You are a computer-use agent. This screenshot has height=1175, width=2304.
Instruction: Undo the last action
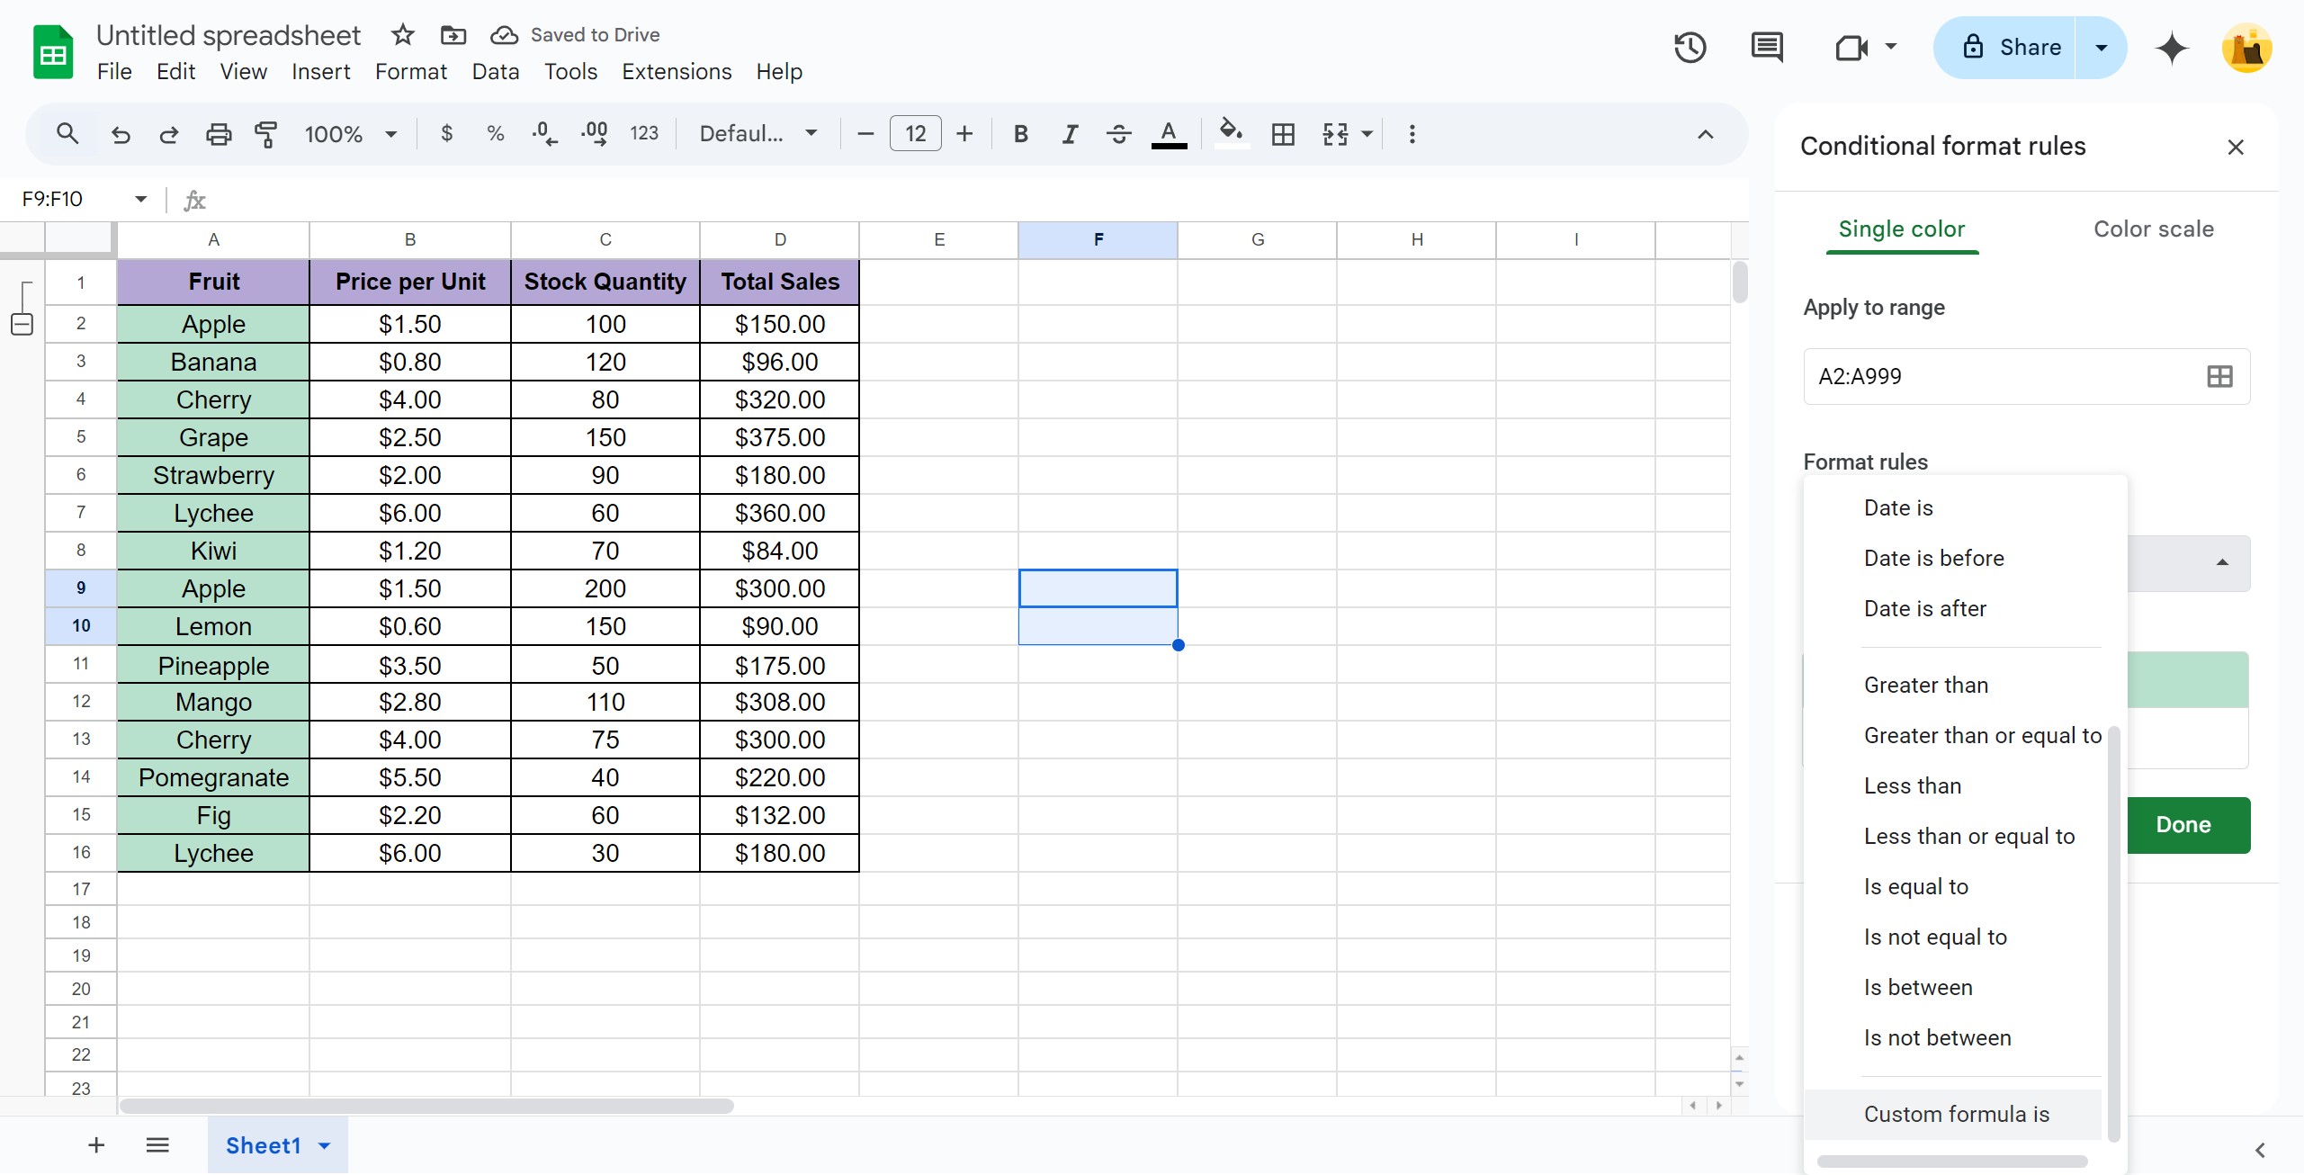pyautogui.click(x=121, y=134)
